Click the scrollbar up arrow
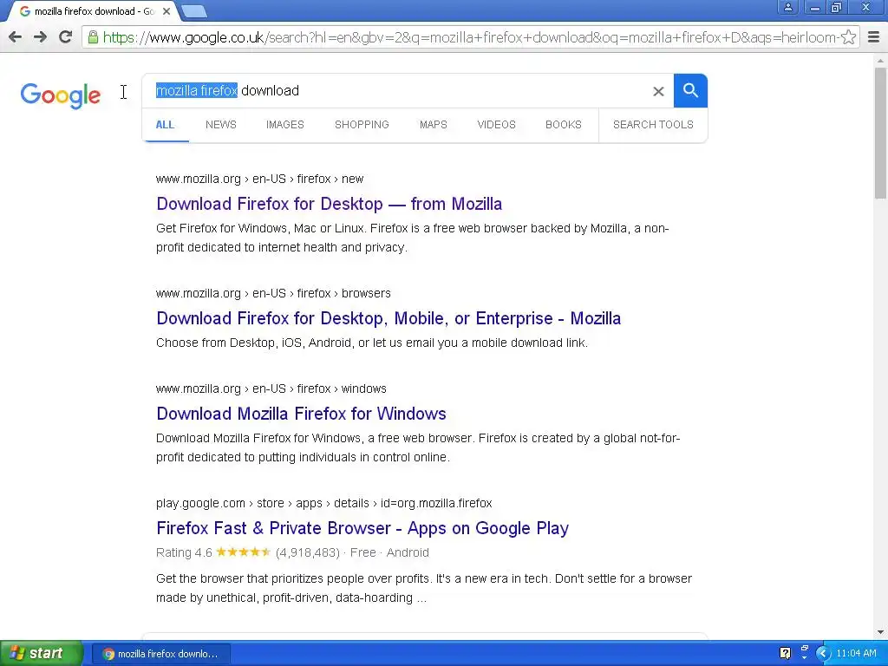888x666 pixels. click(880, 60)
